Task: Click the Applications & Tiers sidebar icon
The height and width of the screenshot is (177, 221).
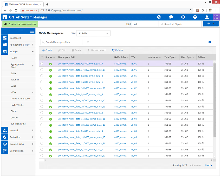Action: coord(5,45)
